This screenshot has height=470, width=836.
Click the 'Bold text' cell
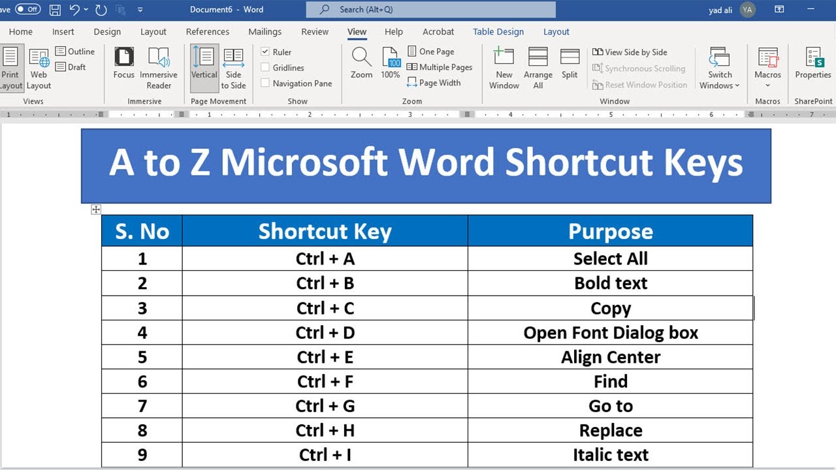pos(611,283)
